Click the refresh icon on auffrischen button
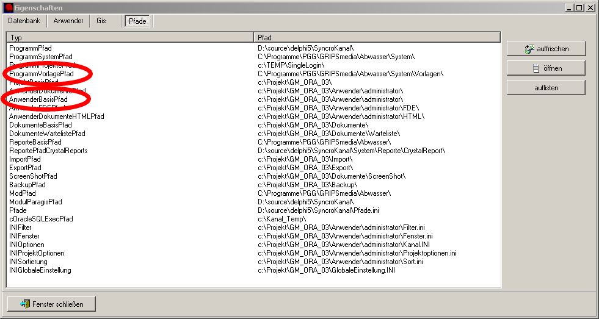The width and height of the screenshot is (599, 319). [529, 49]
